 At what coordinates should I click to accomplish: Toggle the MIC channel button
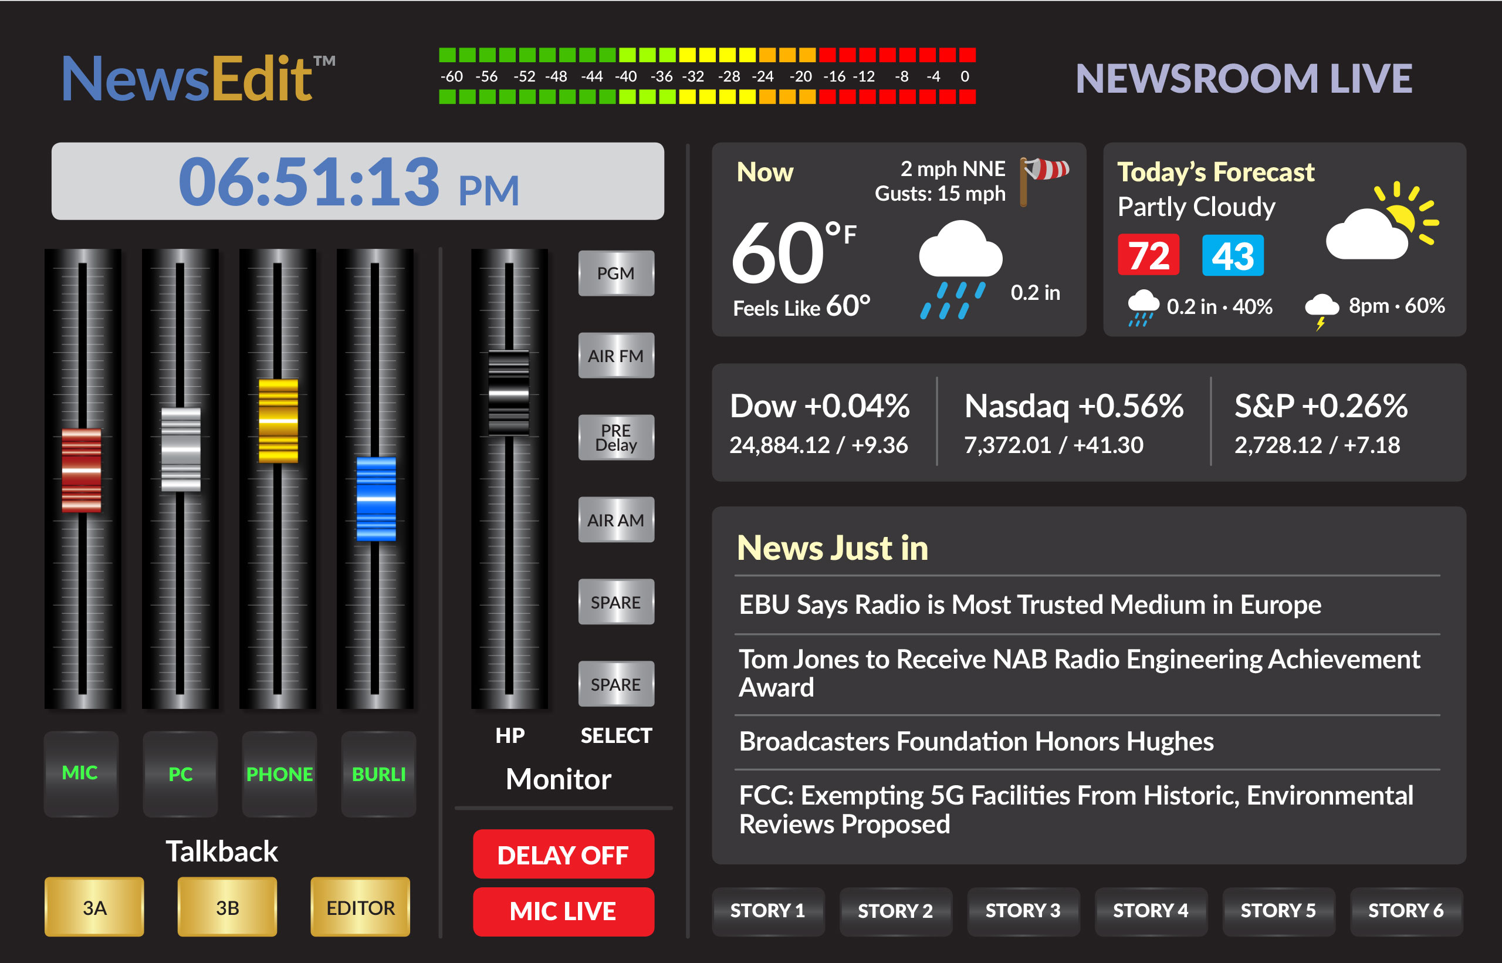tap(81, 773)
